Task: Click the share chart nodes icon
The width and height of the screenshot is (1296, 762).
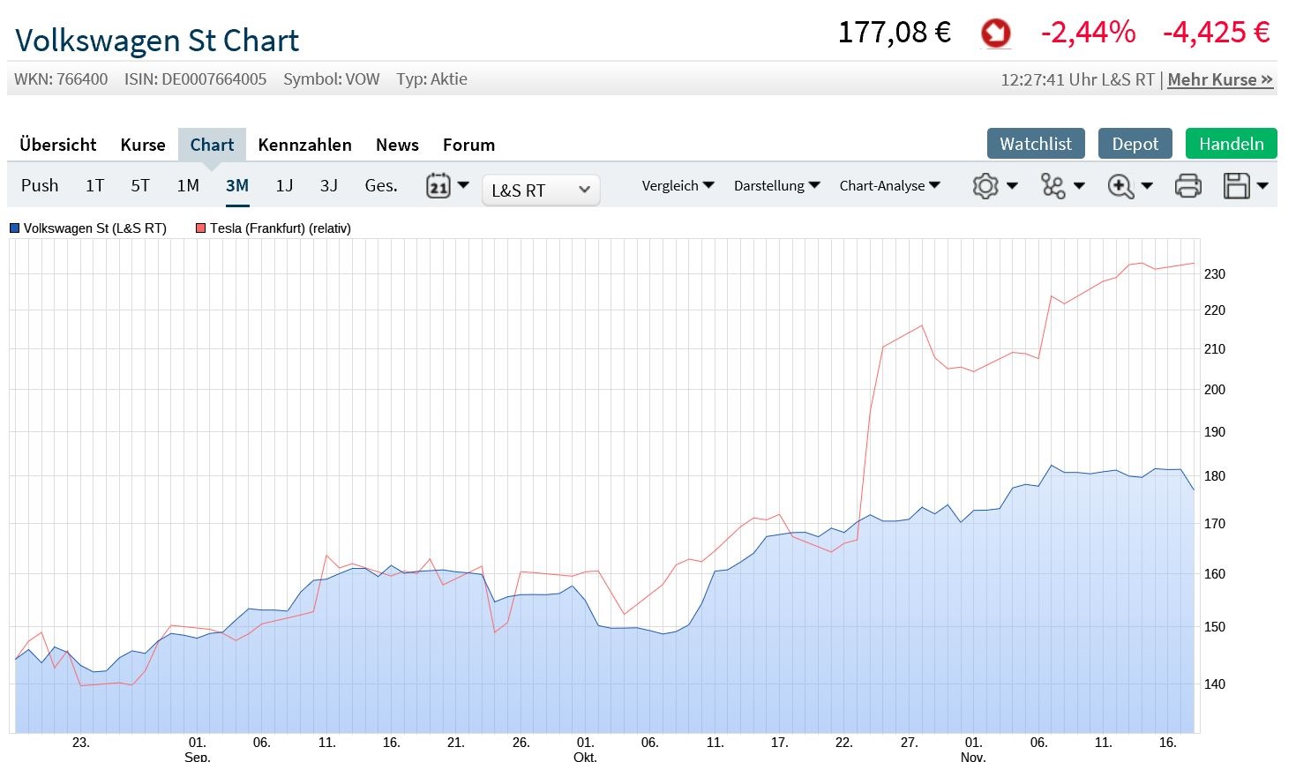Action: tap(1053, 186)
